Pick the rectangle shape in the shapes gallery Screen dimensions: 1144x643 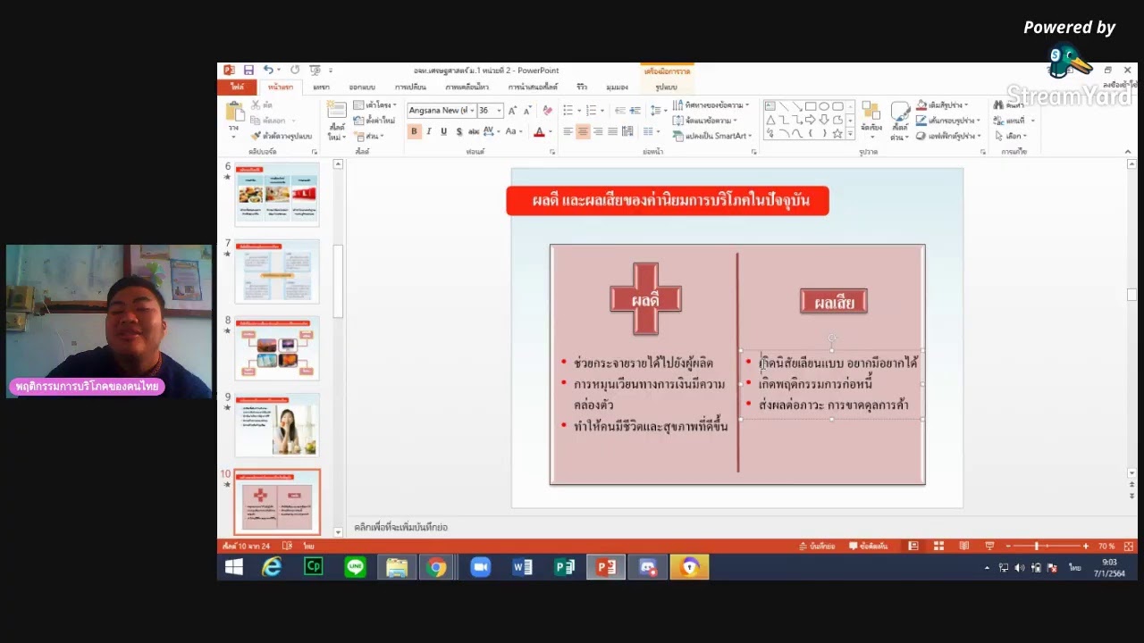click(811, 107)
